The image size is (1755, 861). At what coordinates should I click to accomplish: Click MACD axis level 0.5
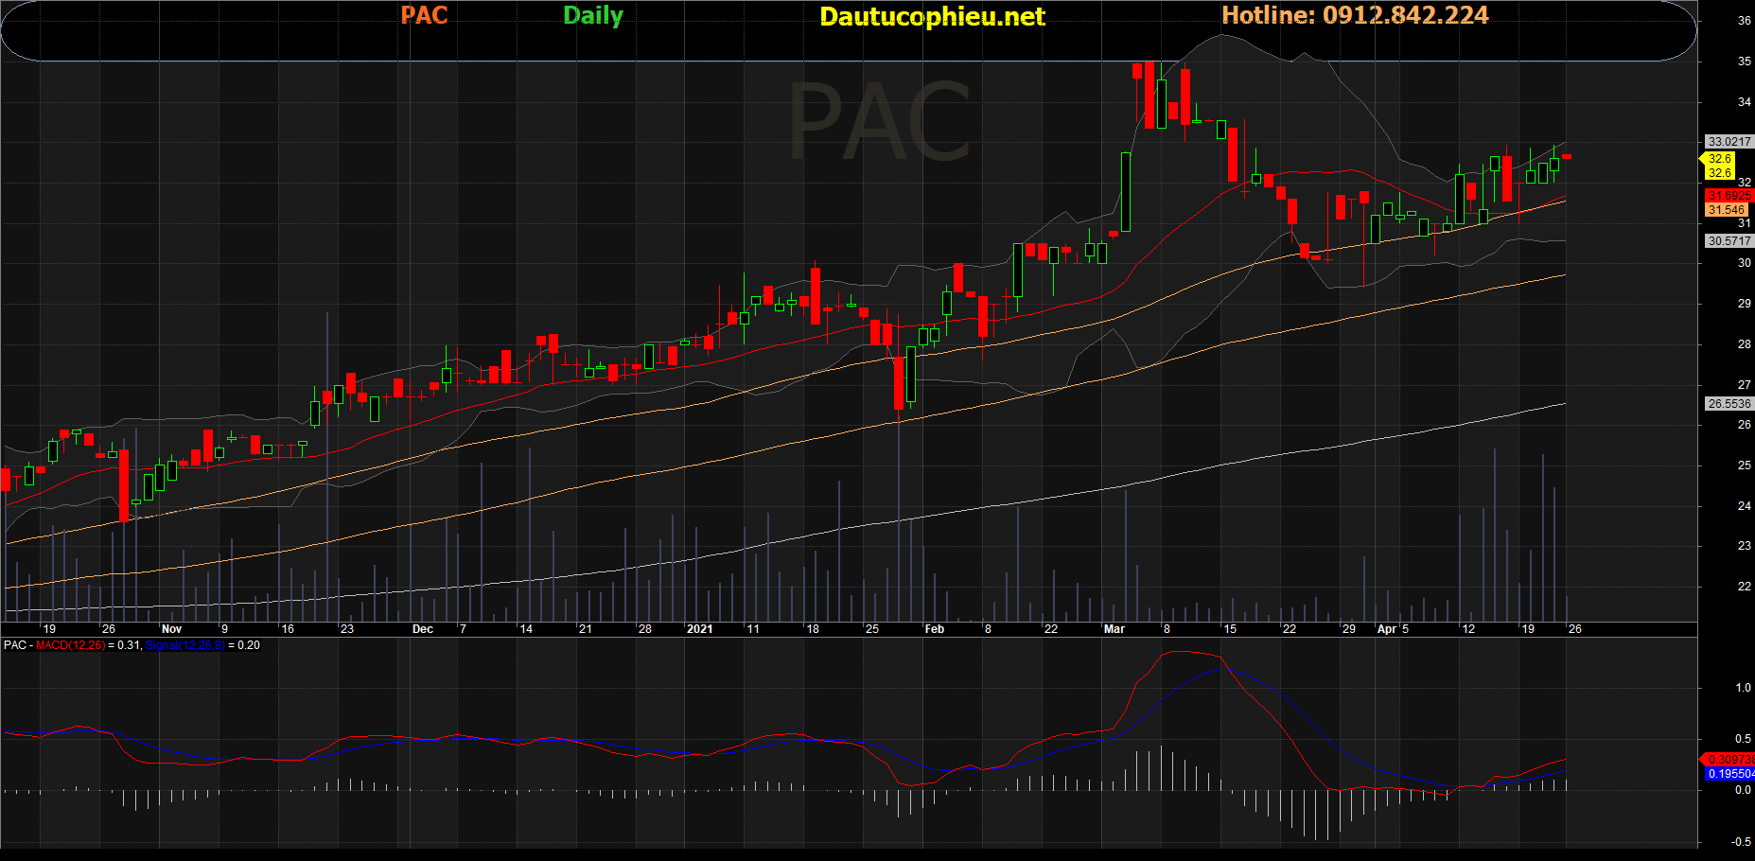coord(1743,739)
